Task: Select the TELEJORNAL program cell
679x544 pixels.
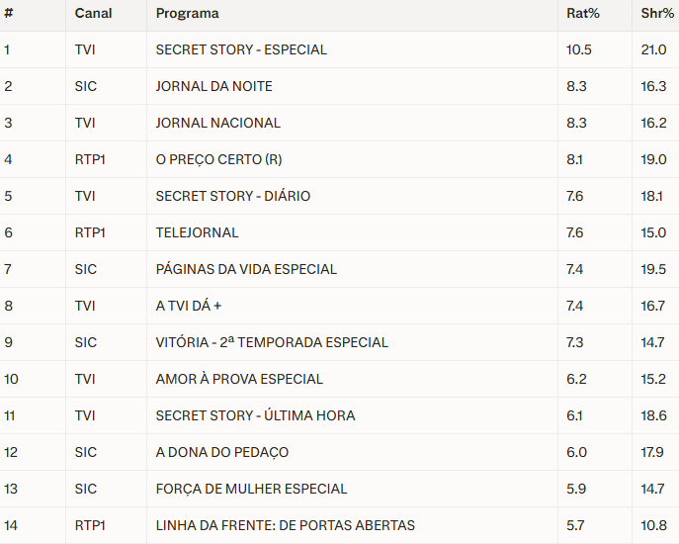Action: coord(197,232)
